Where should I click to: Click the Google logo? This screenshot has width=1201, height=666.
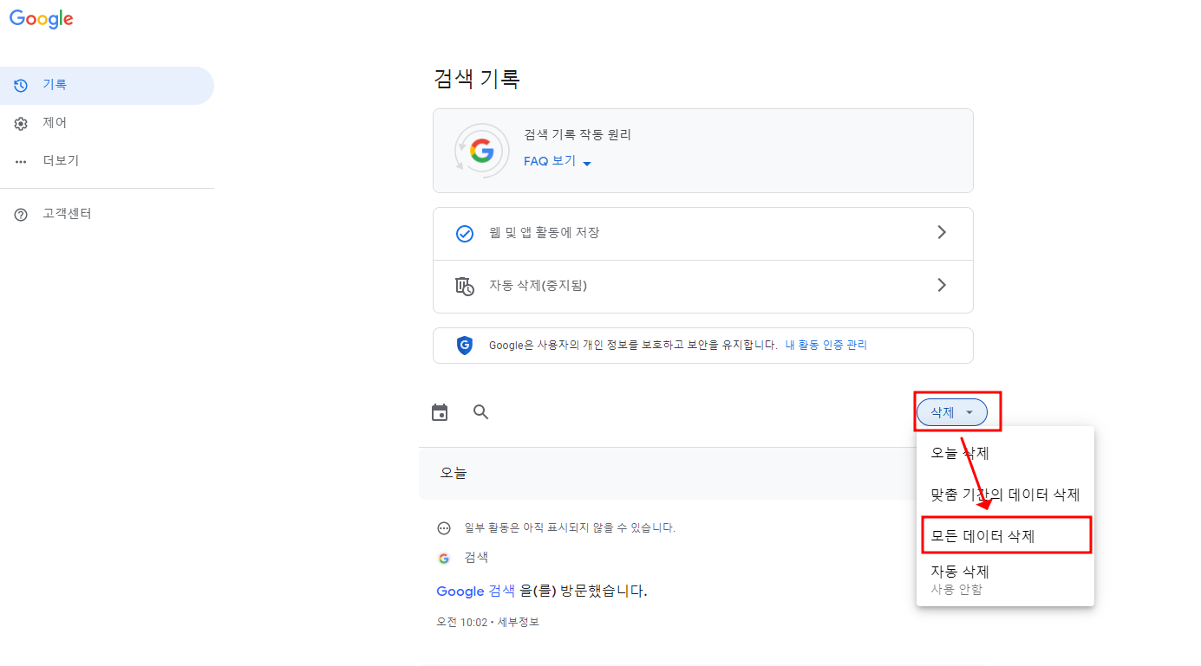41,18
